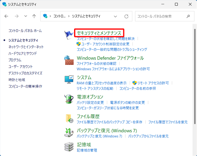Go back with the left arrow button
Screen dimensions: 197x156
[x=6, y=16]
